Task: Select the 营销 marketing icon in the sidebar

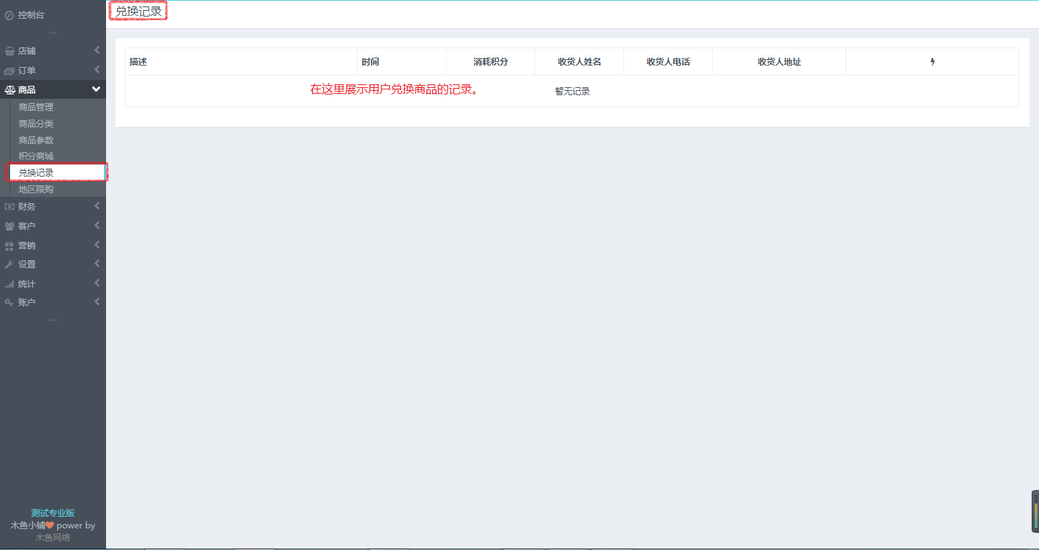Action: [x=8, y=244]
